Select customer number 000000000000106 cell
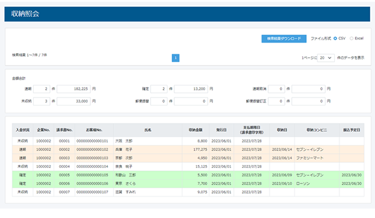This screenshot has width=375, height=218. (94, 184)
